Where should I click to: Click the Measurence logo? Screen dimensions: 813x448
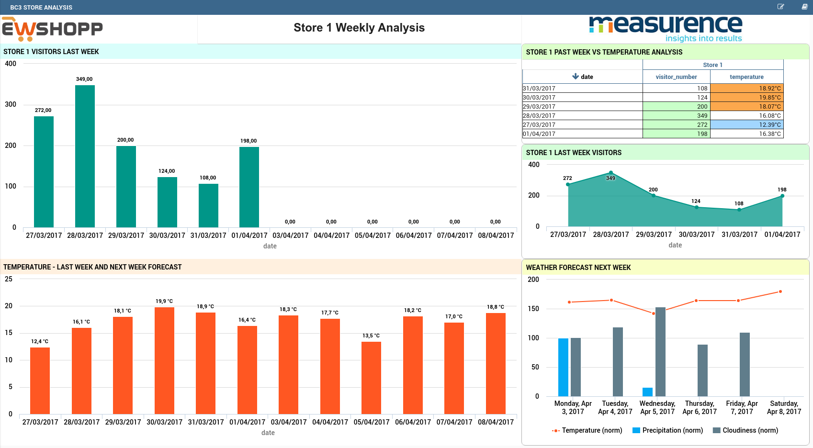[666, 29]
